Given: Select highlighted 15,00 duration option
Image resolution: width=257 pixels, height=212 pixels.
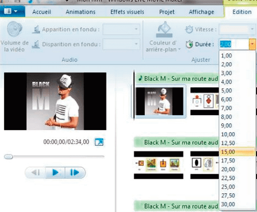Looking at the screenshot, I should [237, 152].
